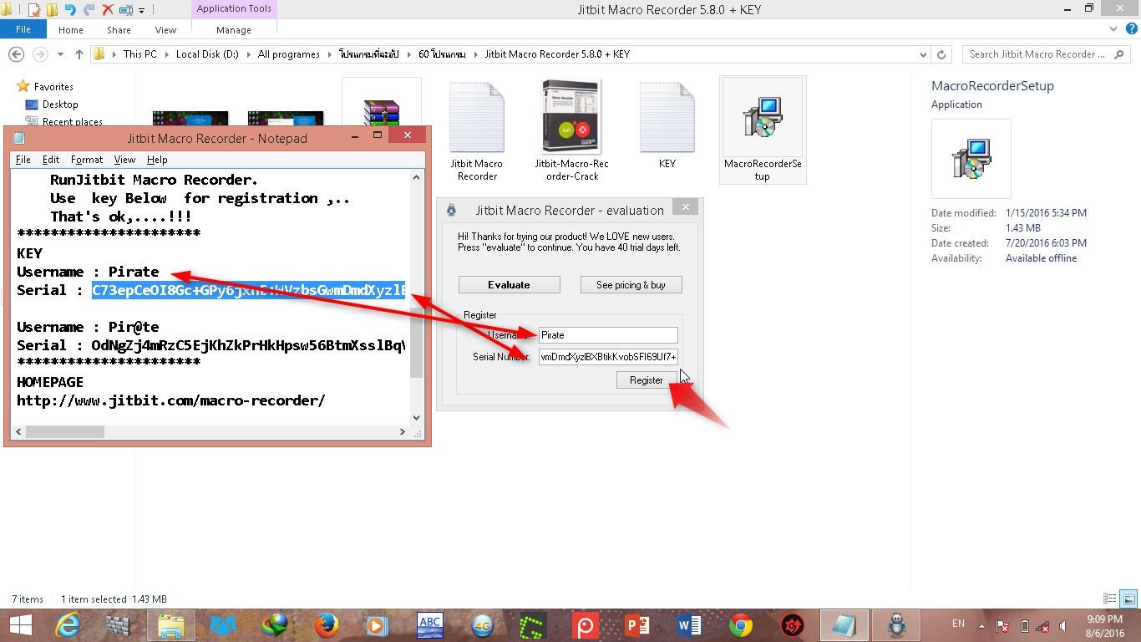Refresh the Explorer folder view

(941, 54)
